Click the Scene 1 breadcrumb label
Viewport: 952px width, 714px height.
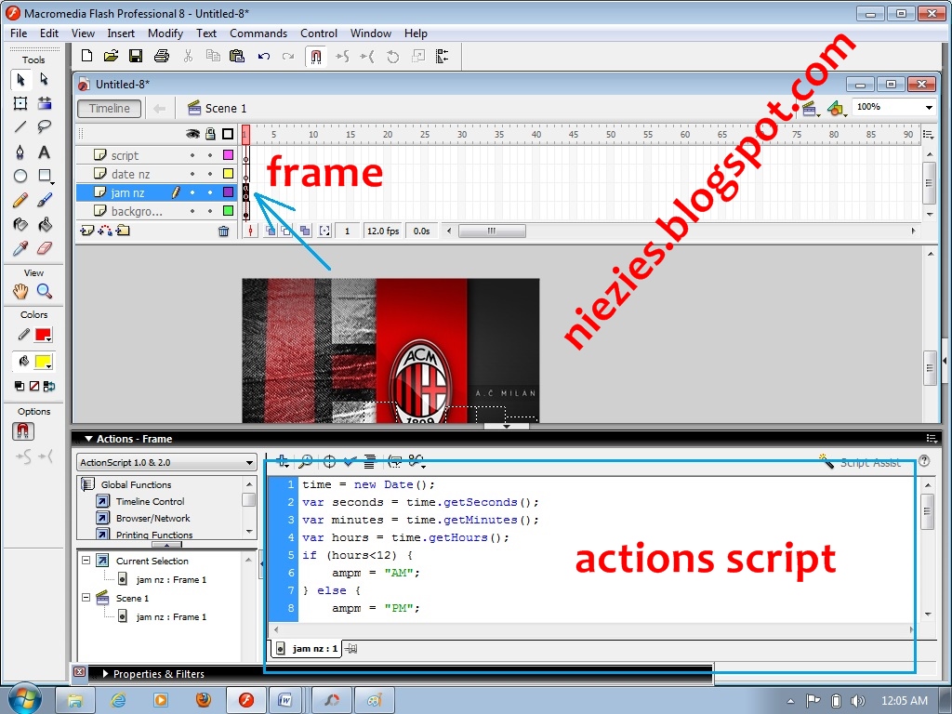225,109
